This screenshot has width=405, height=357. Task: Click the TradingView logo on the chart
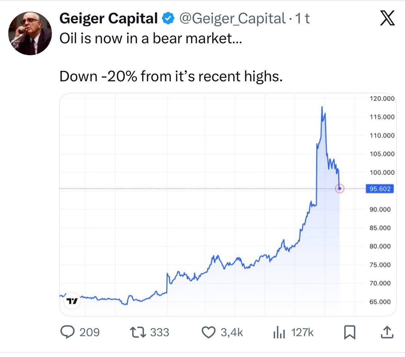72,301
